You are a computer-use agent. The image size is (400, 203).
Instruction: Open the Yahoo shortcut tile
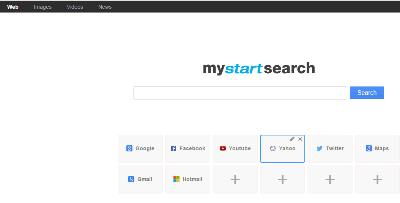(282, 149)
